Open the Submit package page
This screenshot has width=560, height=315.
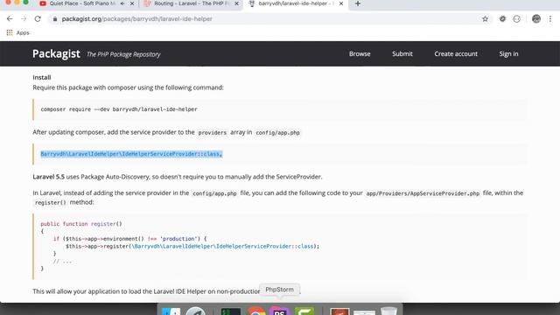[402, 54]
